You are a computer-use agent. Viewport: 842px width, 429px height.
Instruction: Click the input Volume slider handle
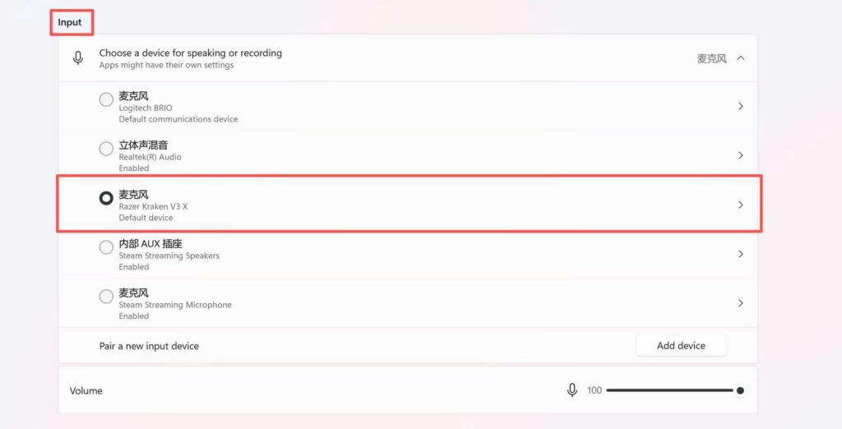[x=740, y=390]
